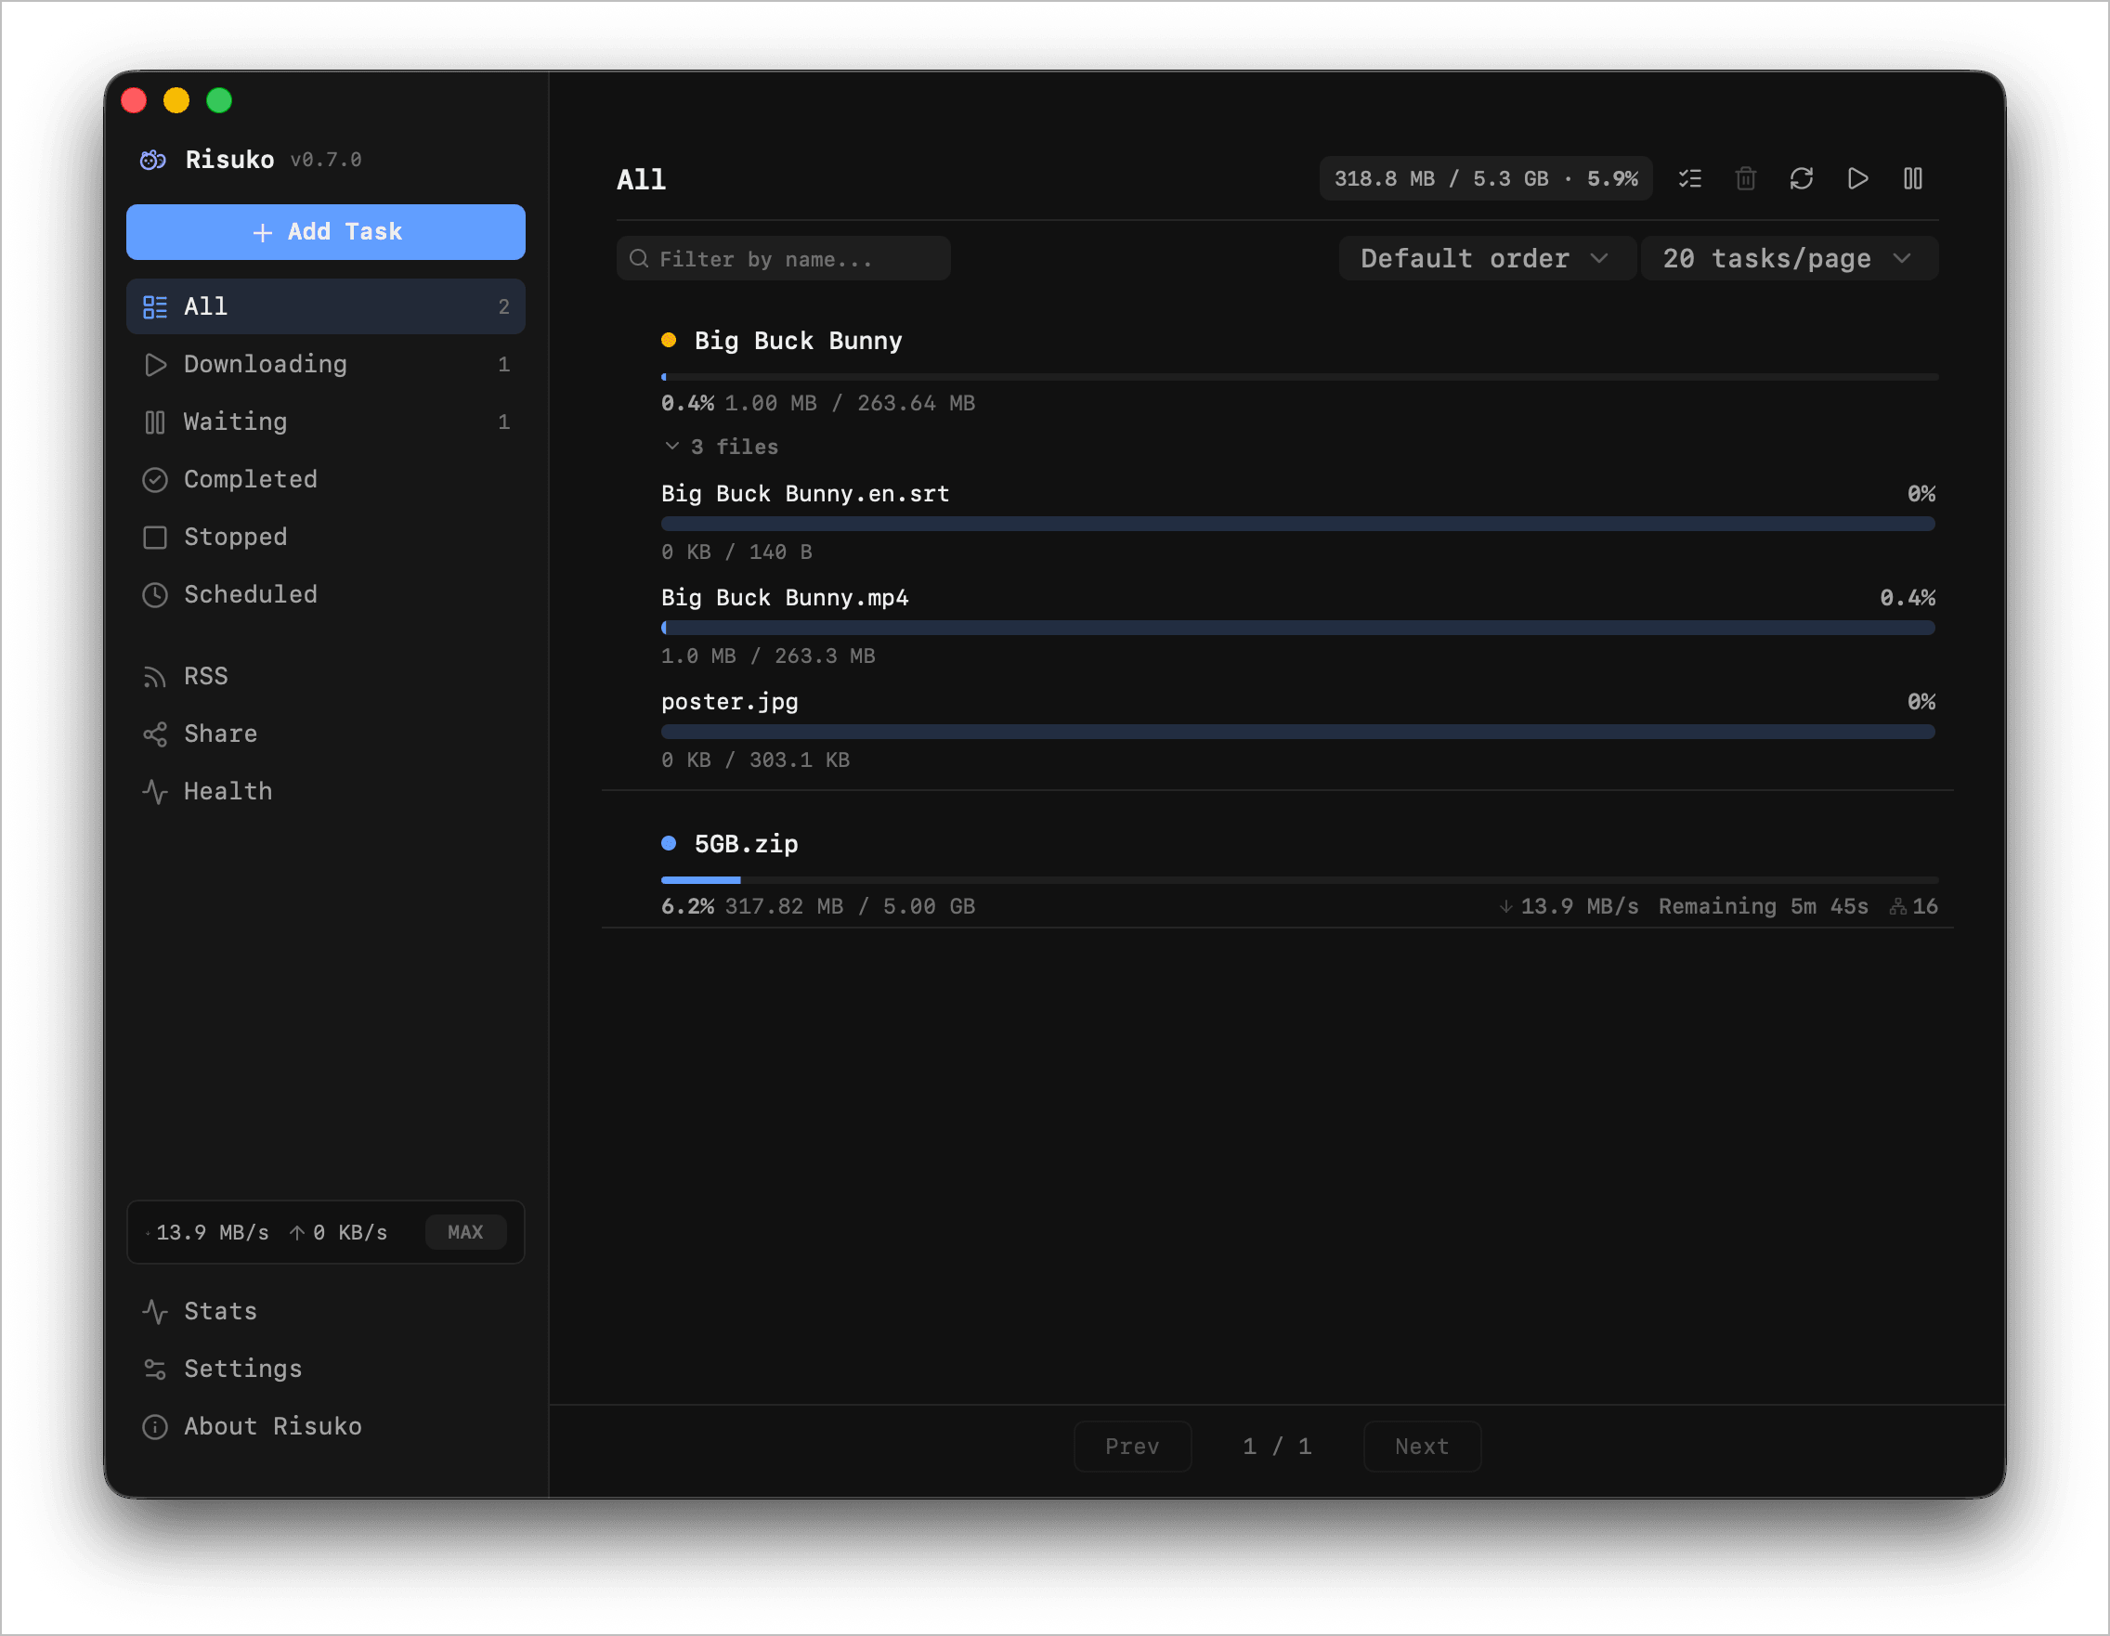
Task: Click the 5GB.zip task name
Action: click(746, 844)
